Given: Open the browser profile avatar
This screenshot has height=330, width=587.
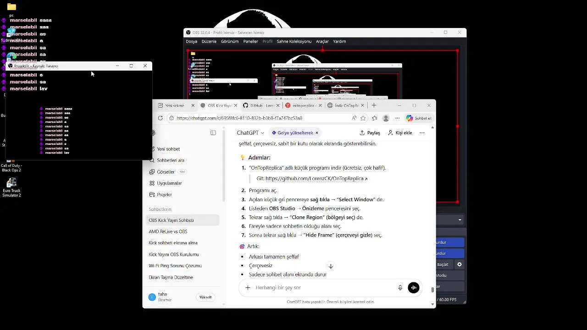Looking at the screenshot, I should [x=386, y=118].
